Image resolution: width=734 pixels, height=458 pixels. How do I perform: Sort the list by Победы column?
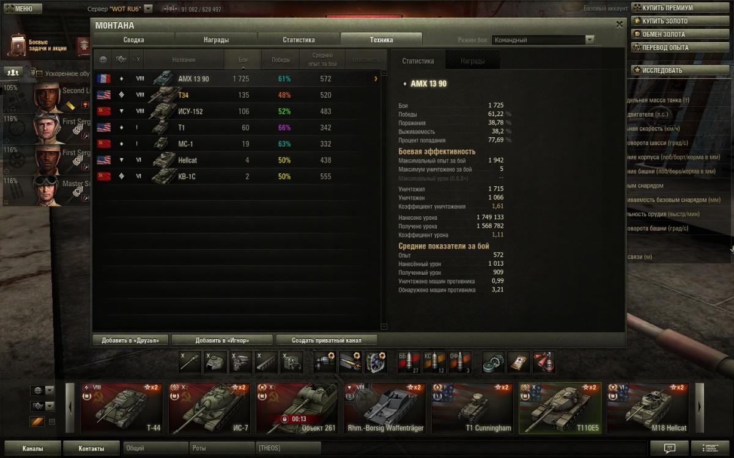click(281, 60)
